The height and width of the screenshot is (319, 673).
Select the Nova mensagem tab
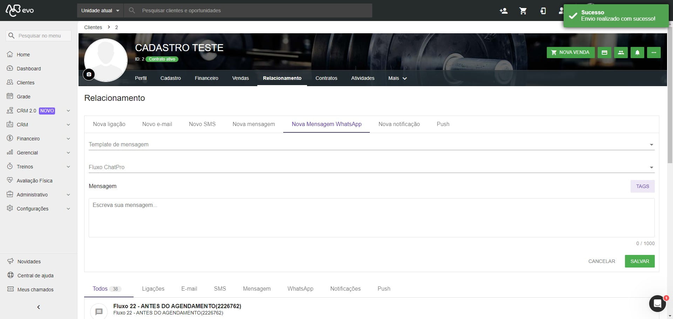coord(254,124)
